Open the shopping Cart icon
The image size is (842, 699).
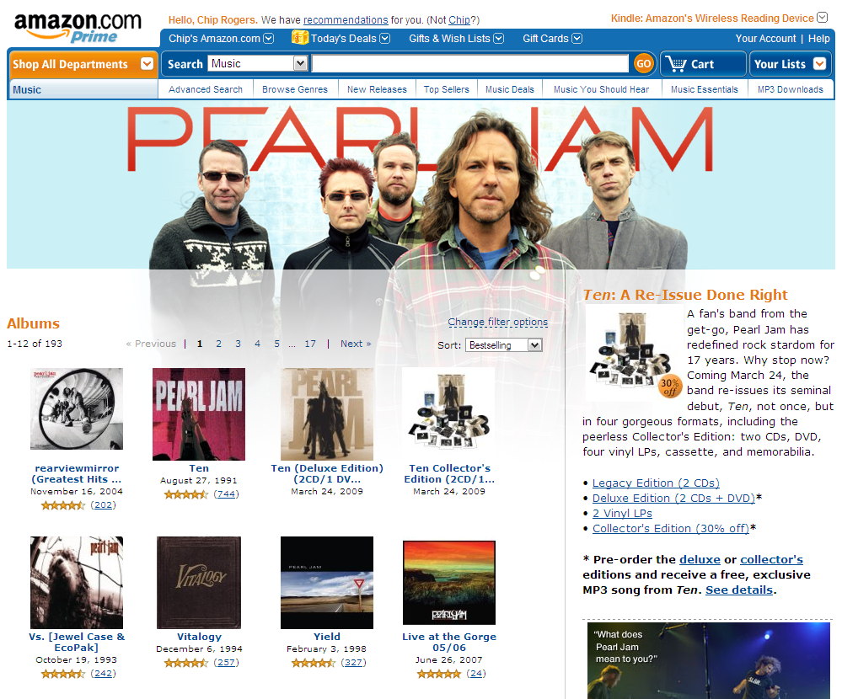point(676,64)
